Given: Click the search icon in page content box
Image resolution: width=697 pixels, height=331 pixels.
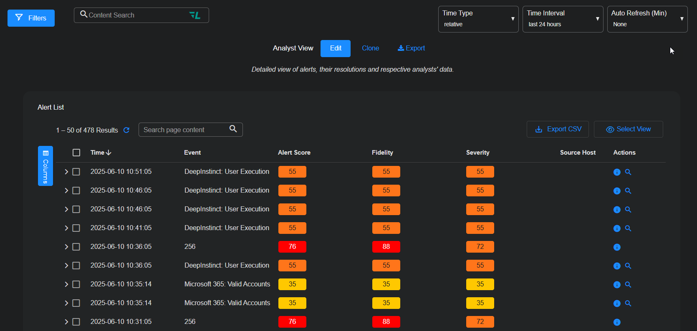Looking at the screenshot, I should (x=233, y=129).
